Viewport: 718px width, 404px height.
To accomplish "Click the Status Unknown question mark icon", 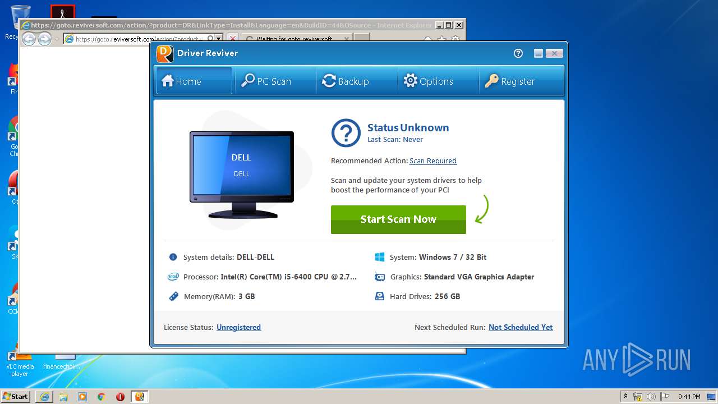I will tap(346, 133).
